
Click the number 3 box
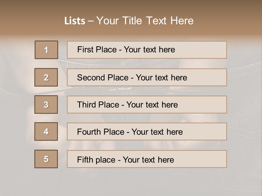(x=46, y=105)
